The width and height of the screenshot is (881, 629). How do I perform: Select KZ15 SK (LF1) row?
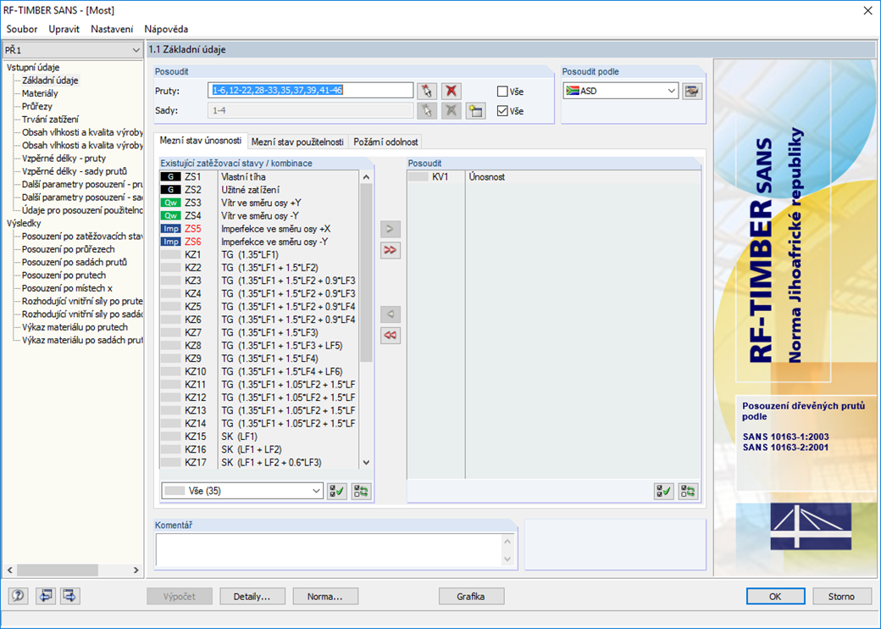point(259,437)
